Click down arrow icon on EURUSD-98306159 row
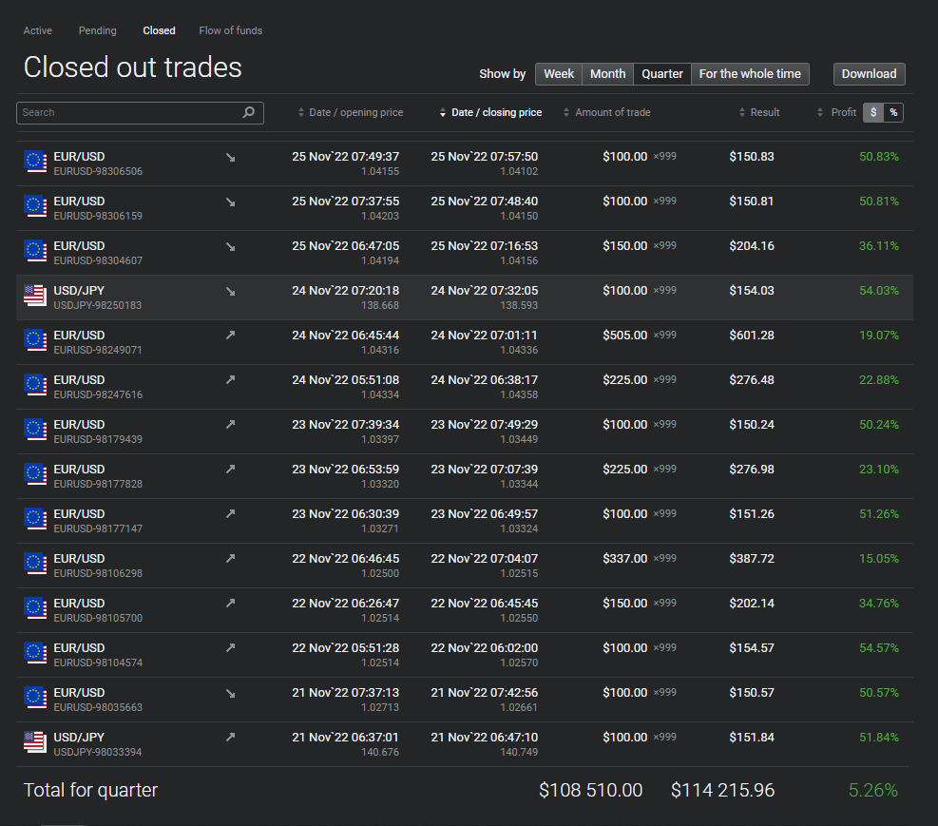The image size is (938, 826). (230, 202)
